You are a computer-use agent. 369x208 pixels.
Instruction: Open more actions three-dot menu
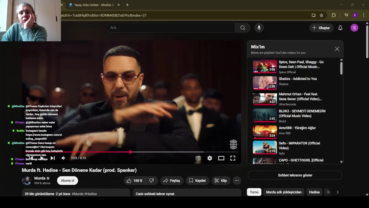click(x=237, y=181)
